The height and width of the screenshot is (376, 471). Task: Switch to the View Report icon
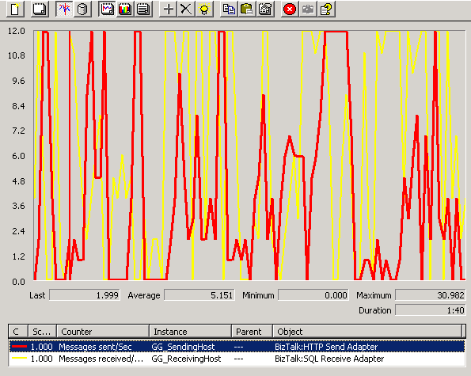pos(143,9)
